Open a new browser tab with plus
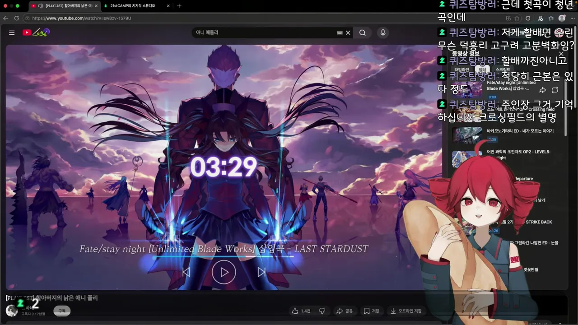This screenshot has width=578, height=325. pyautogui.click(x=179, y=6)
